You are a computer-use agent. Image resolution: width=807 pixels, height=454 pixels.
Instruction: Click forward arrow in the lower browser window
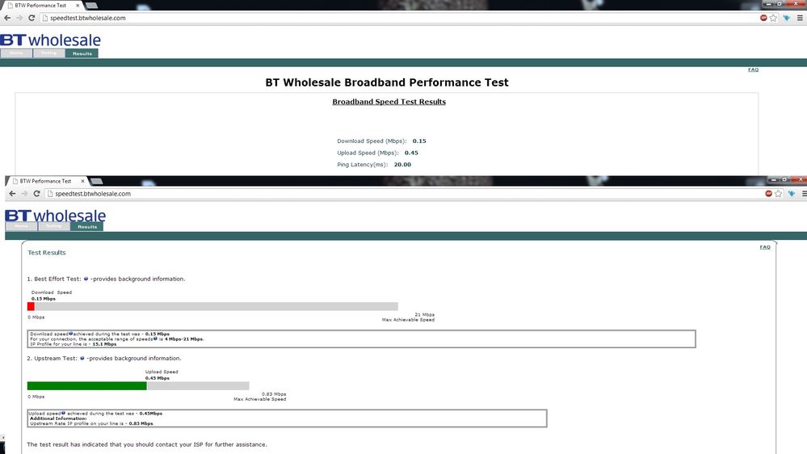point(25,194)
